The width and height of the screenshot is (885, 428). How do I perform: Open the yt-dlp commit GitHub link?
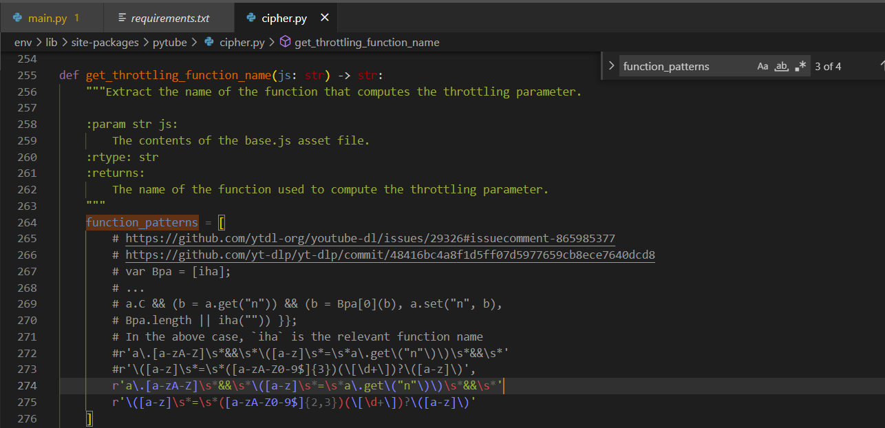pyautogui.click(x=390, y=255)
